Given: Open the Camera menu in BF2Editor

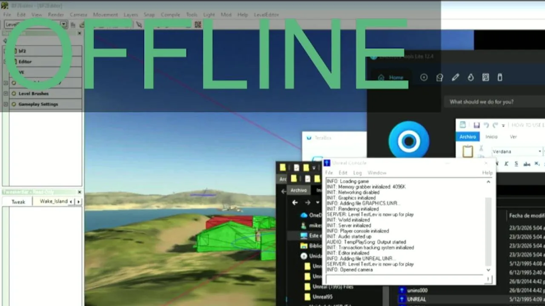Looking at the screenshot, I should [78, 14].
